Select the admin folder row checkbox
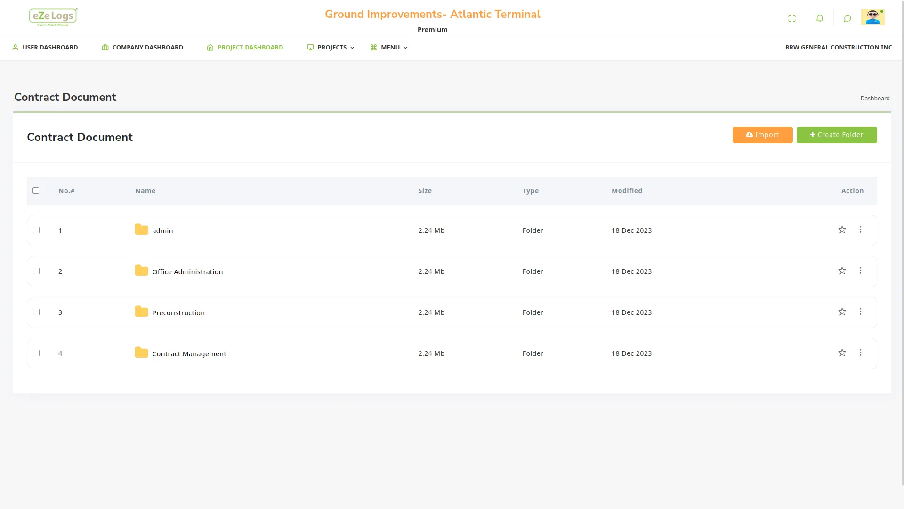 point(36,230)
